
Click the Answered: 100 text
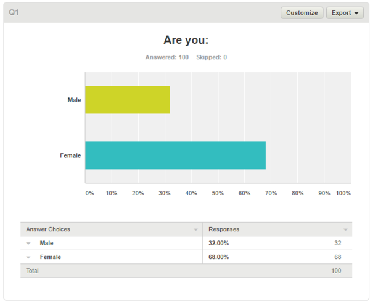pyautogui.click(x=167, y=57)
